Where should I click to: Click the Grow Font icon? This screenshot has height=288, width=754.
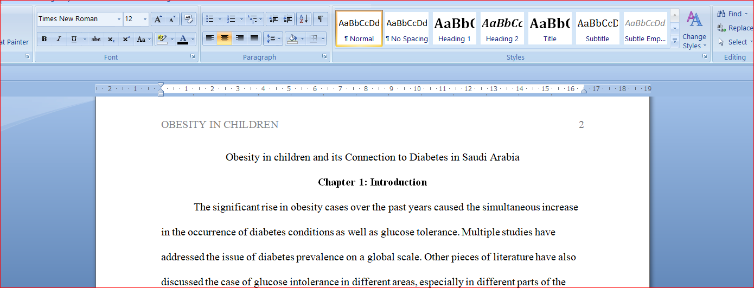158,19
